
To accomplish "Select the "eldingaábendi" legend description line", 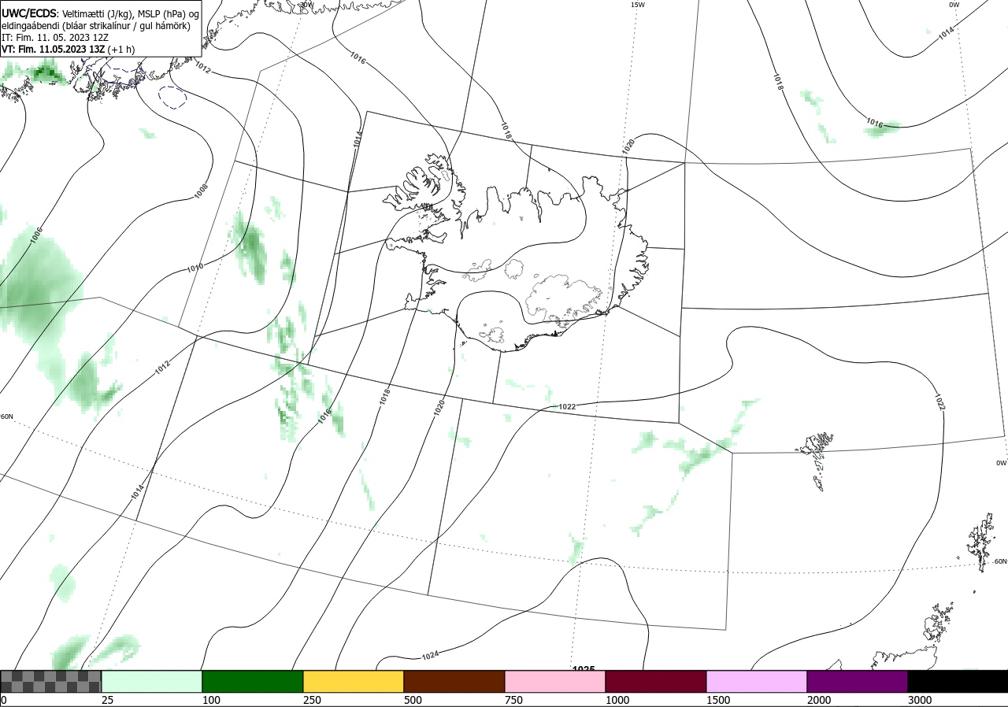I will point(96,25).
